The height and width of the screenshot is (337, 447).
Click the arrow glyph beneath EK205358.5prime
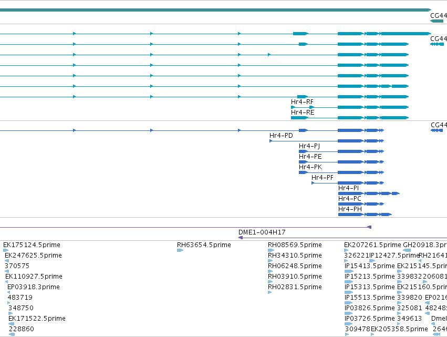tap(372, 334)
